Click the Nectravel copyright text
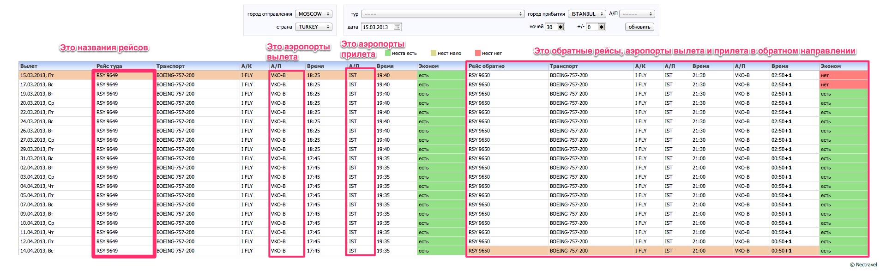 click(863, 265)
